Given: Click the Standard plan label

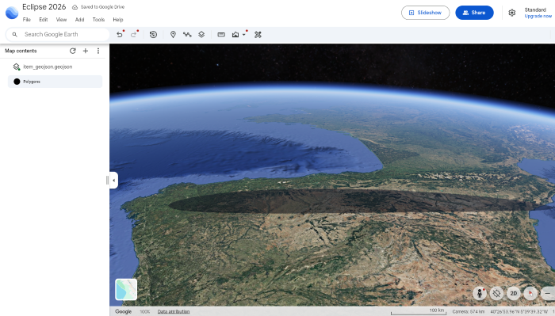Looking at the screenshot, I should click(x=535, y=10).
